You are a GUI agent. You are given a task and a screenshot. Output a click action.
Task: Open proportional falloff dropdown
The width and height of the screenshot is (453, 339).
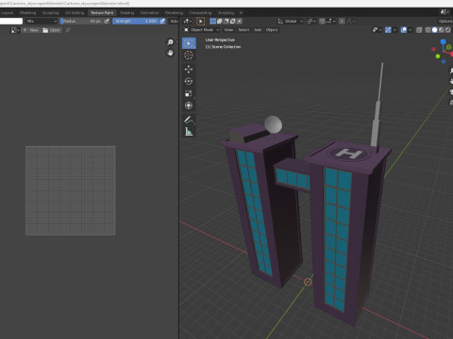(x=351, y=21)
